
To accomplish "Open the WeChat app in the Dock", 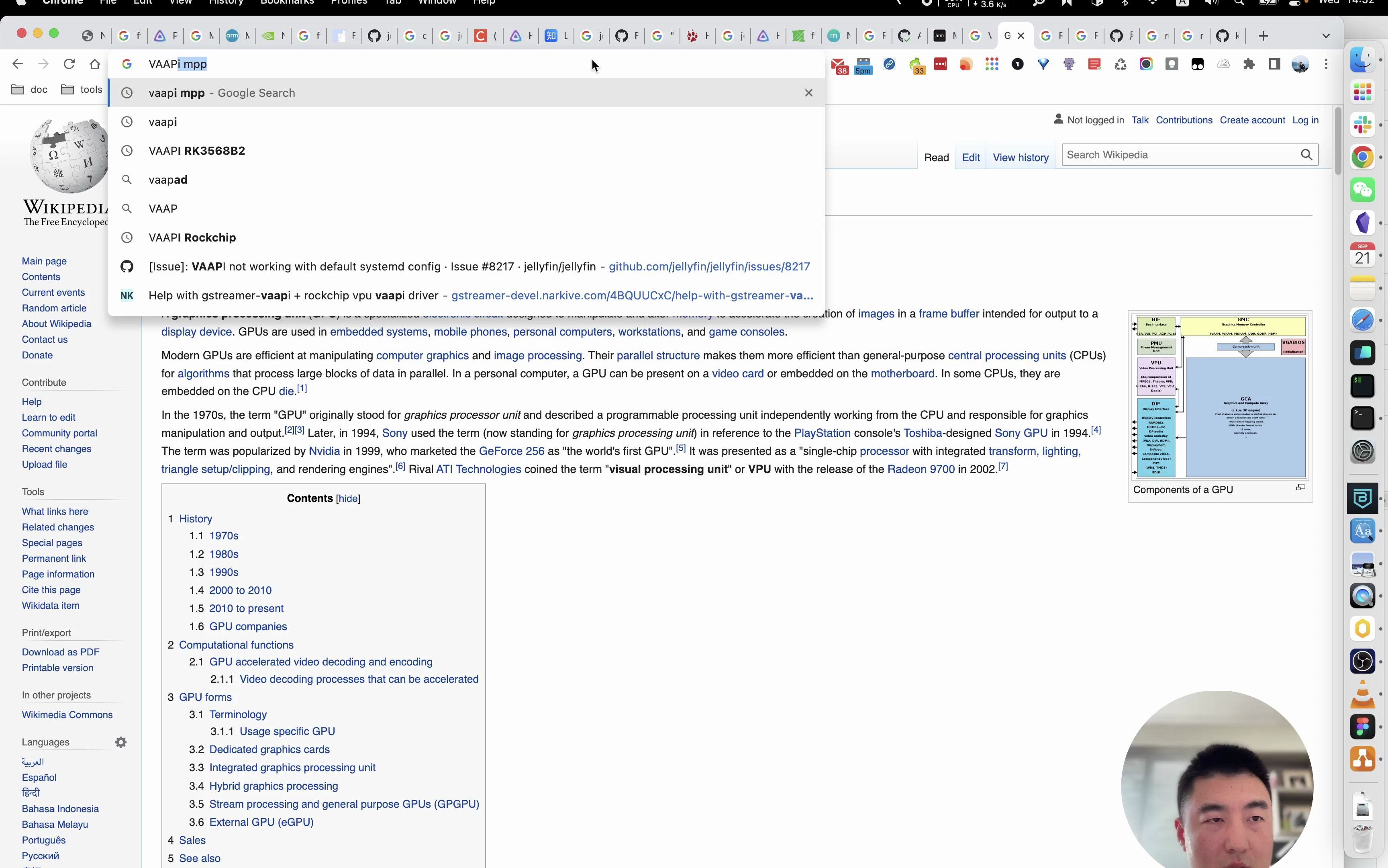I will [x=1363, y=190].
